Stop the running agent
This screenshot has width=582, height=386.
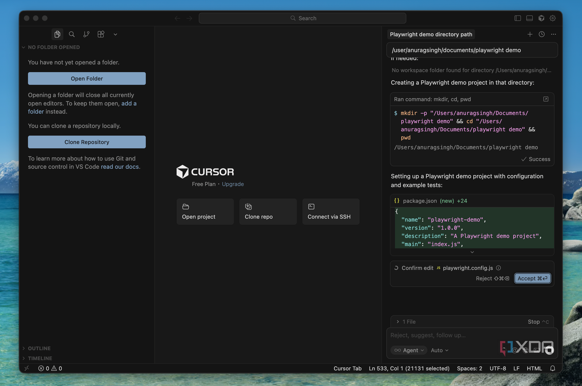(x=538, y=322)
